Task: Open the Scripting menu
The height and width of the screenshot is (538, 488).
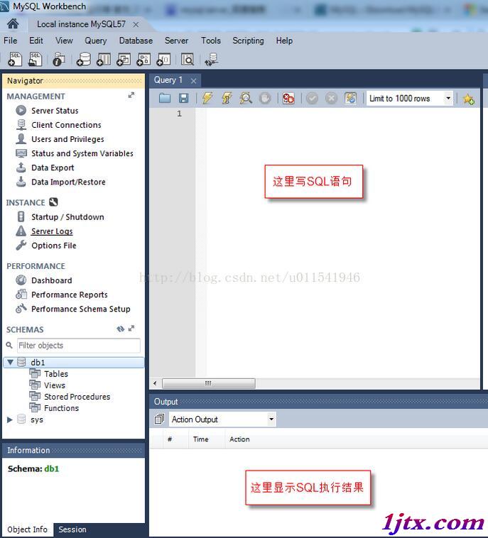Action: 249,40
